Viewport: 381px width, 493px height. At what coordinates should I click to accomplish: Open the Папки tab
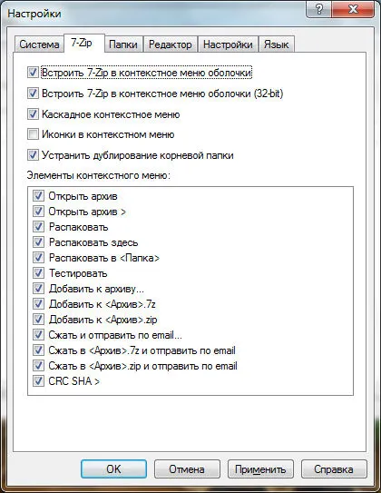tap(123, 44)
